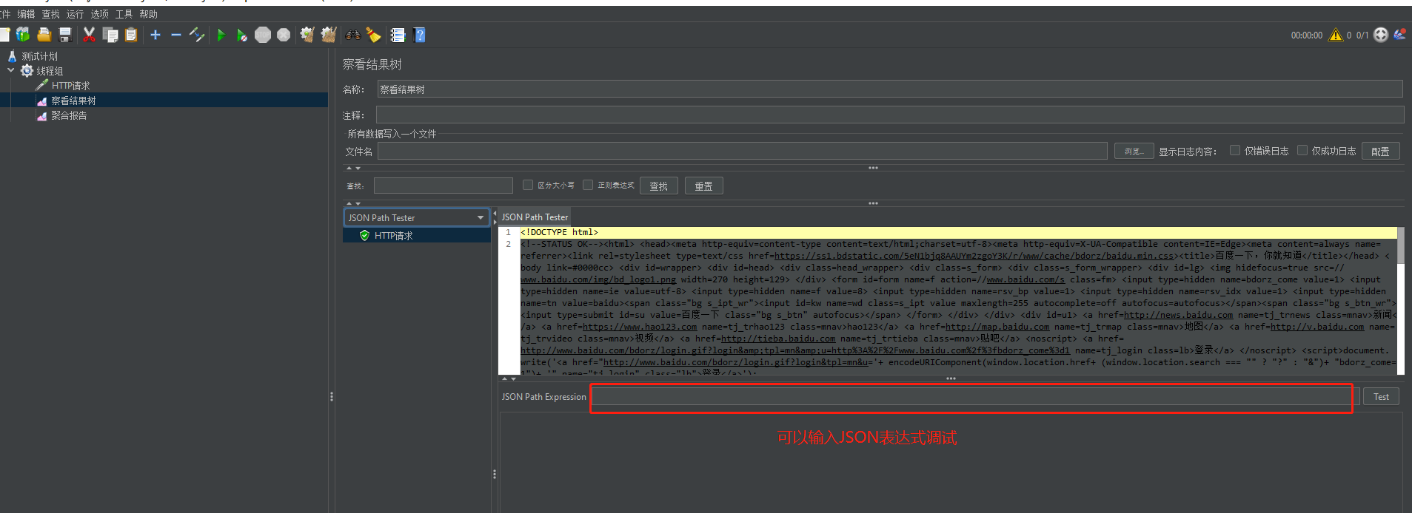Select the JSON Path Tester tab

click(x=535, y=217)
